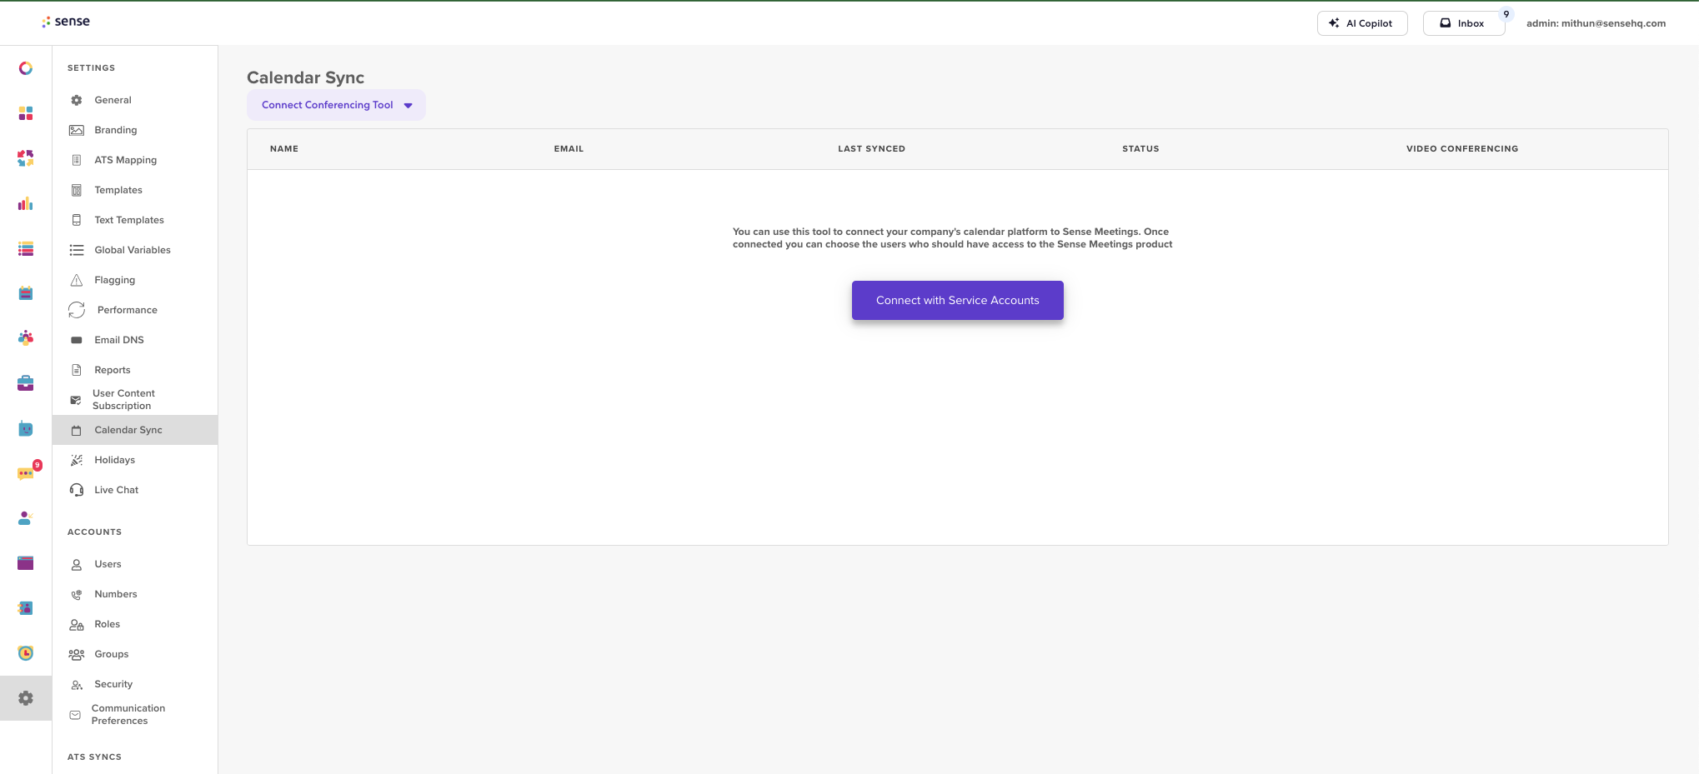Open Templates settings page
This screenshot has width=1699, height=774.
118,190
